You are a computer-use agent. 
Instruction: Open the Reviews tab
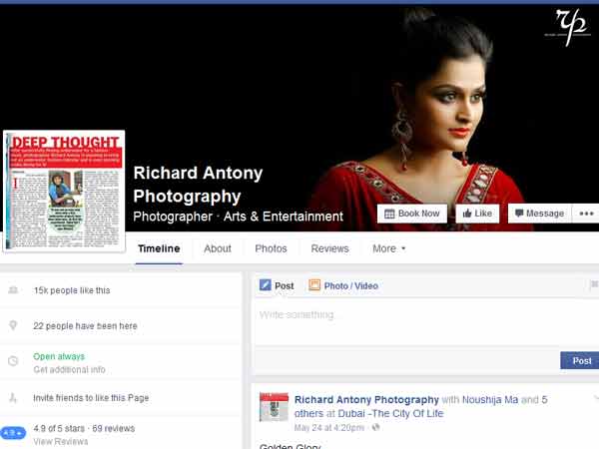click(x=329, y=248)
